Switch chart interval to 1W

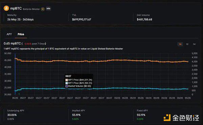coord(194,44)
